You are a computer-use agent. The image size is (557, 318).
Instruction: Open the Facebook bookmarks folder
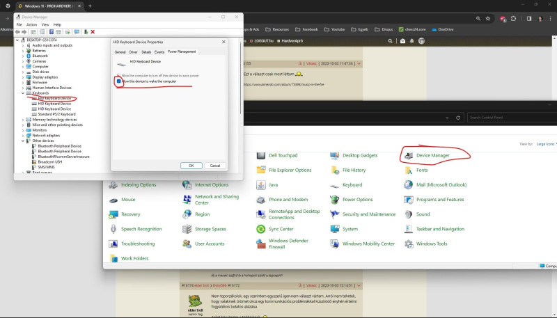click(306, 29)
